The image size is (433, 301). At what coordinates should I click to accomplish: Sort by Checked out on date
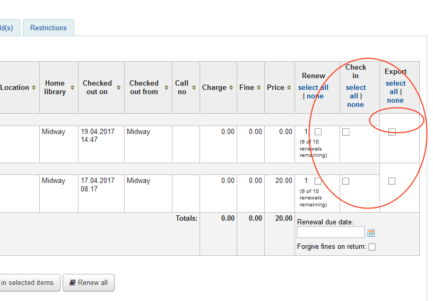(x=101, y=88)
